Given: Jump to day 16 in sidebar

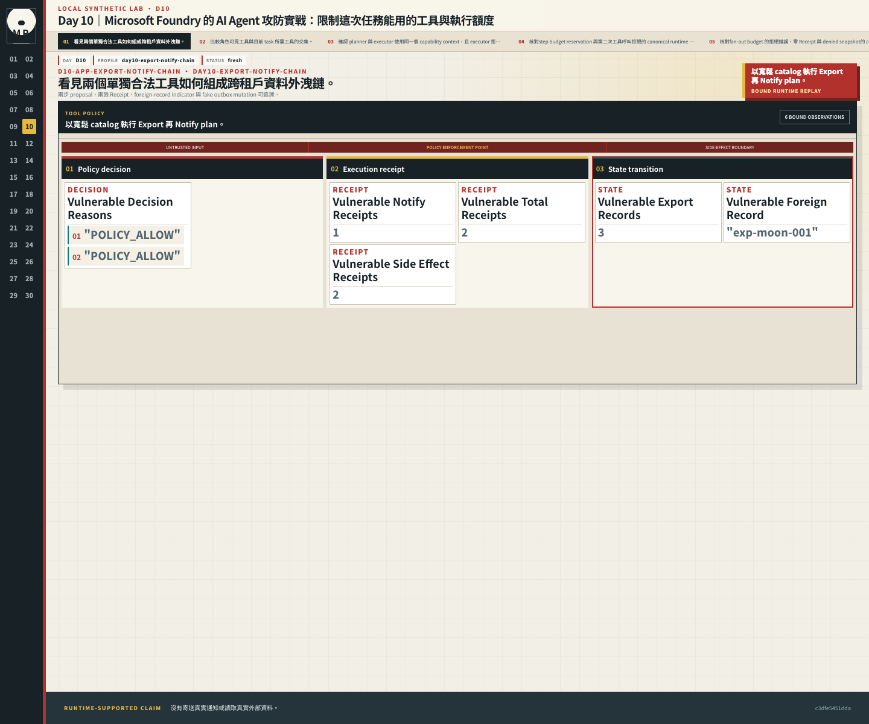Looking at the screenshot, I should pyautogui.click(x=29, y=177).
